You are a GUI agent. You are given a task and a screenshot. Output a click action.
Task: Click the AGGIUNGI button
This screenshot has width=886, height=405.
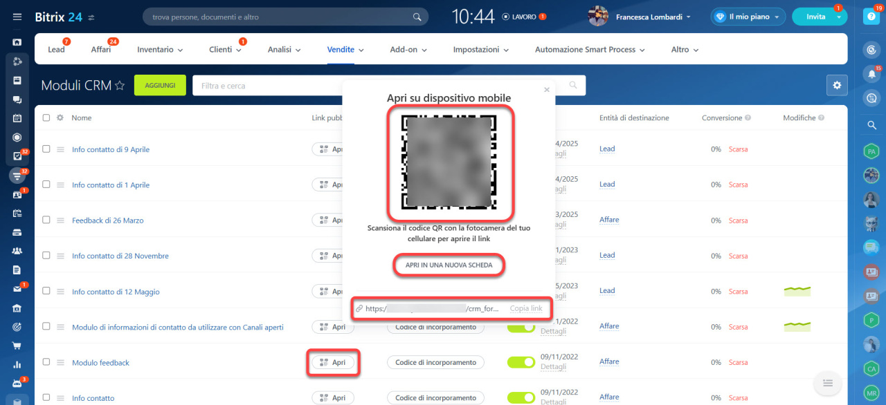160,85
